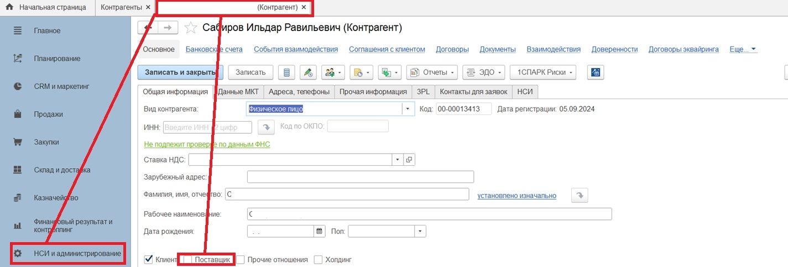Click into the Зарубежный адрес field

pyautogui.click(x=360, y=177)
